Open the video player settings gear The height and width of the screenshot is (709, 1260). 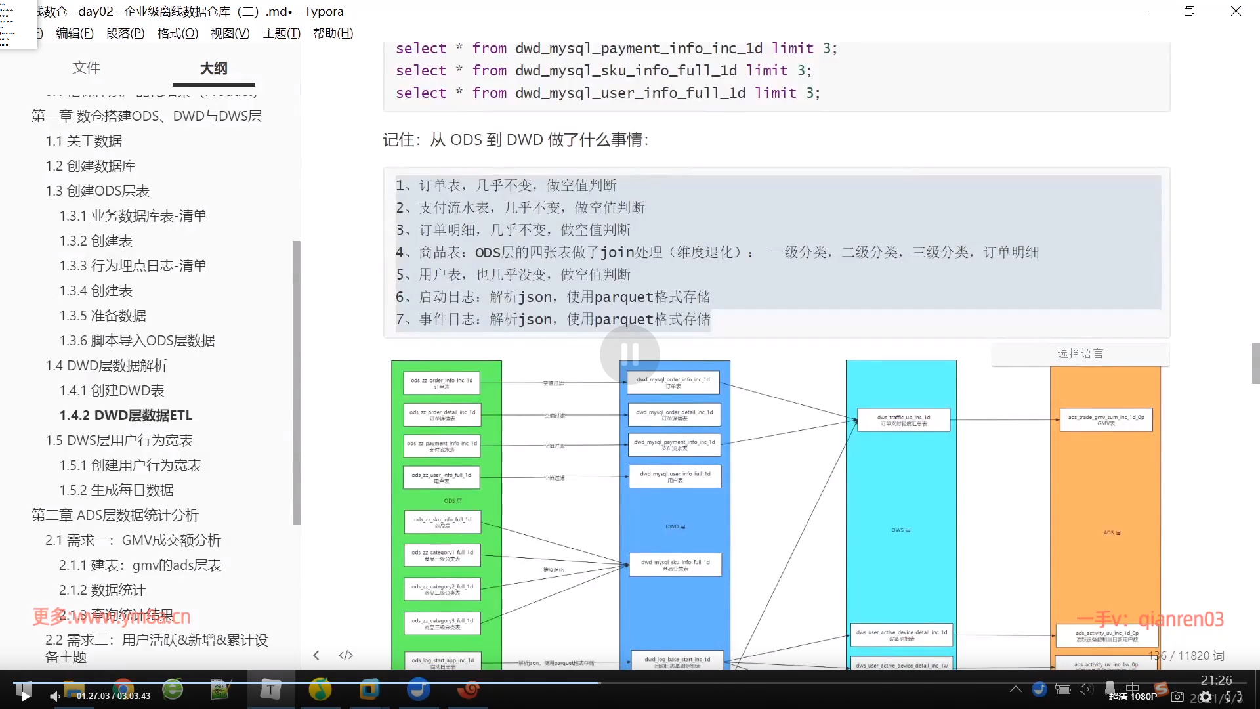(x=1206, y=697)
